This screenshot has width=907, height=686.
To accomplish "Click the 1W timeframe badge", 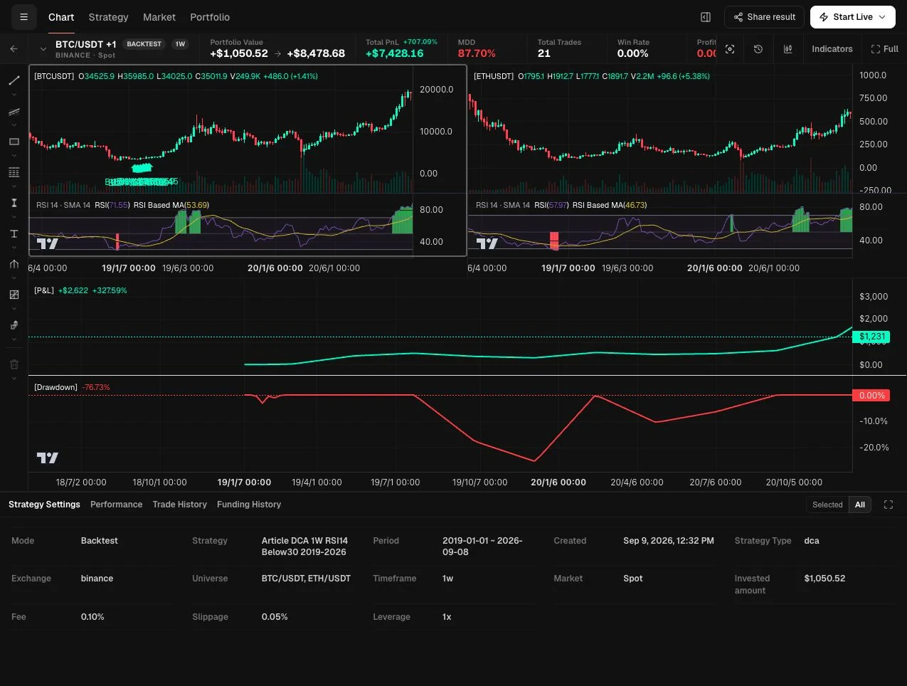I will click(x=180, y=44).
